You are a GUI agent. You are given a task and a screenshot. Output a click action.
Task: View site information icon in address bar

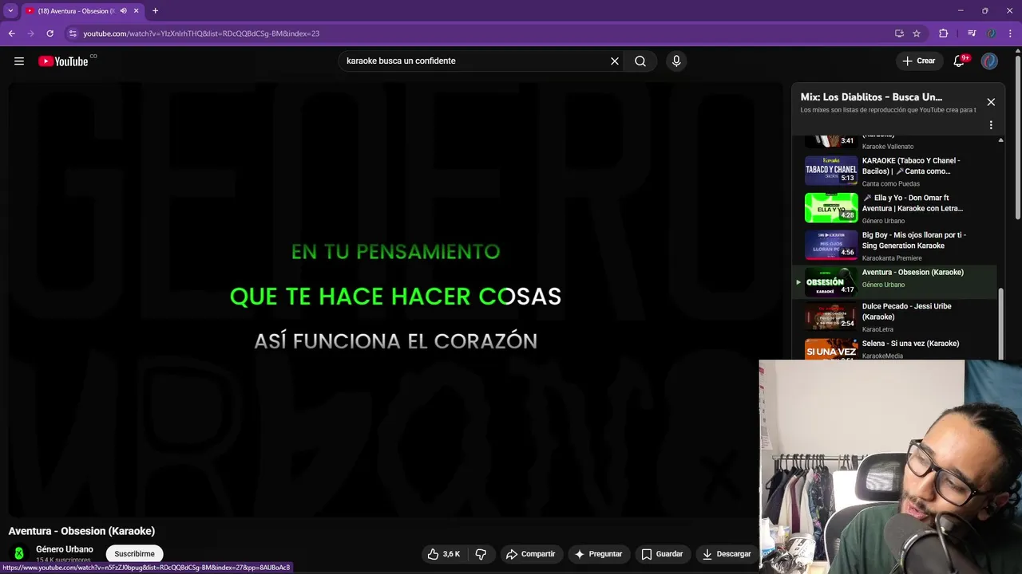73,33
